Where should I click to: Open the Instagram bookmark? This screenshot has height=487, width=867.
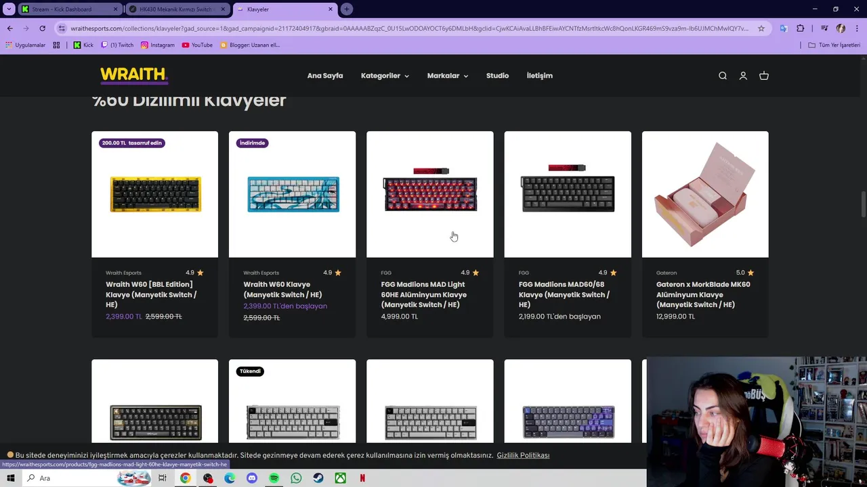tap(158, 45)
